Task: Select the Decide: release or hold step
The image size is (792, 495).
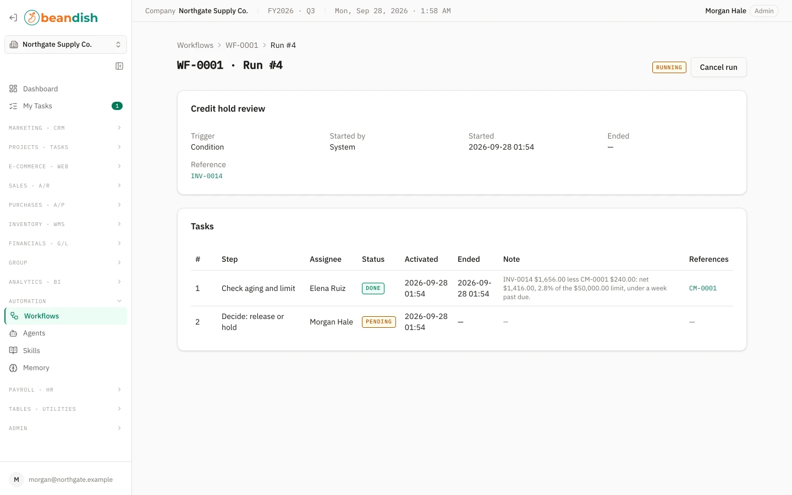Action: pos(253,322)
